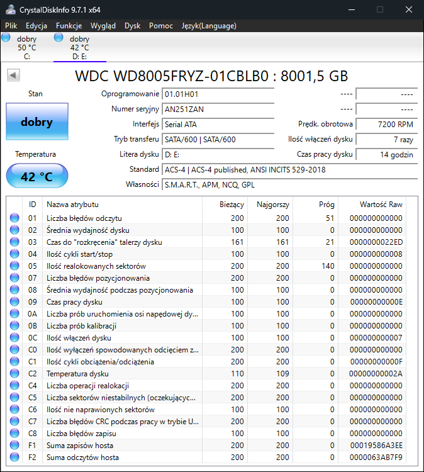Click the status orb for attribute 09
The height and width of the screenshot is (472, 424).
pyautogui.click(x=14, y=301)
